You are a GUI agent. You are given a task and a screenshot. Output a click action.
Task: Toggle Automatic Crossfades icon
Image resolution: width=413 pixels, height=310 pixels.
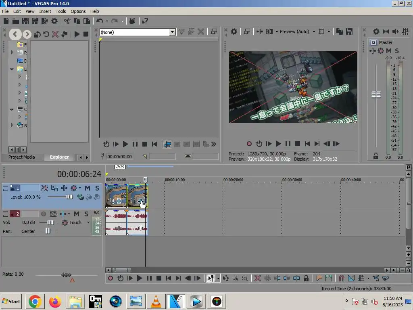[351, 278]
